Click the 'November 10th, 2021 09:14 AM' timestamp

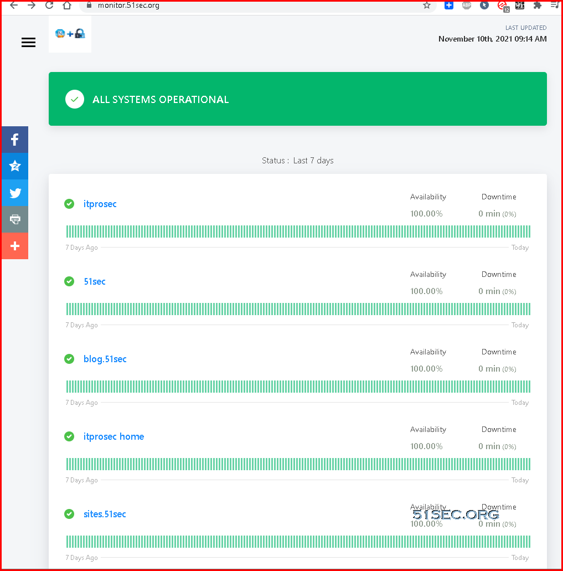tap(492, 39)
